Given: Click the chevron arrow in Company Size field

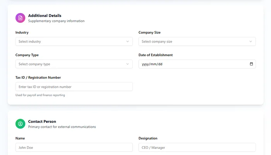Looking at the screenshot, I should pos(251,41).
